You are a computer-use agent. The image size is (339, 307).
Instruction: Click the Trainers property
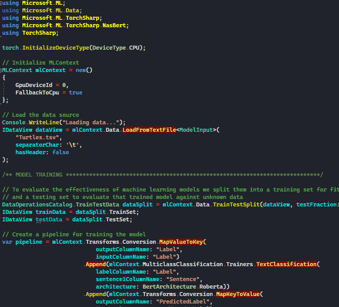(x=240, y=264)
